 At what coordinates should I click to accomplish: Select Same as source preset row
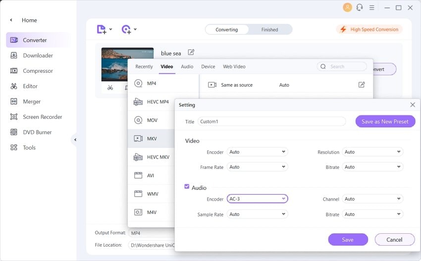click(286, 85)
